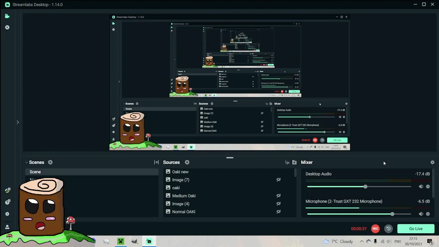The height and width of the screenshot is (247, 439).
Task: Toggle visibility of Medium Oaki source
Action: pyautogui.click(x=278, y=196)
